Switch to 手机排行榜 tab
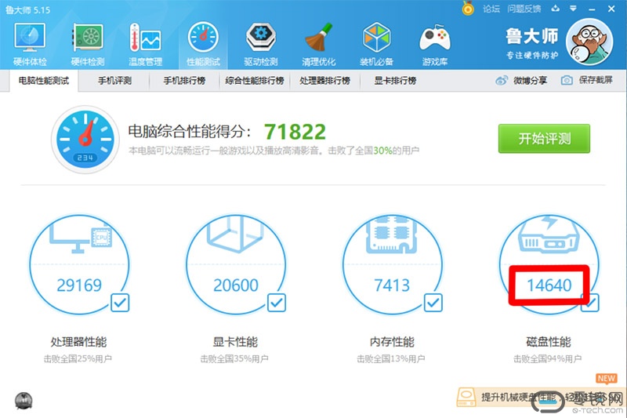Viewport: 627px width, 418px height. 184,81
